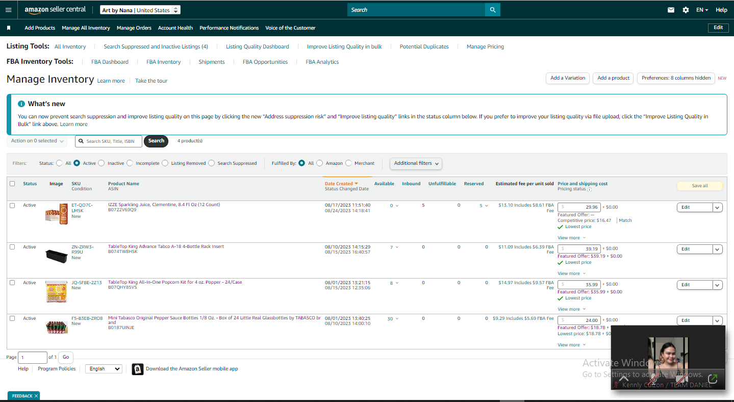Expand View more under the $39.19 price

pyautogui.click(x=571, y=273)
